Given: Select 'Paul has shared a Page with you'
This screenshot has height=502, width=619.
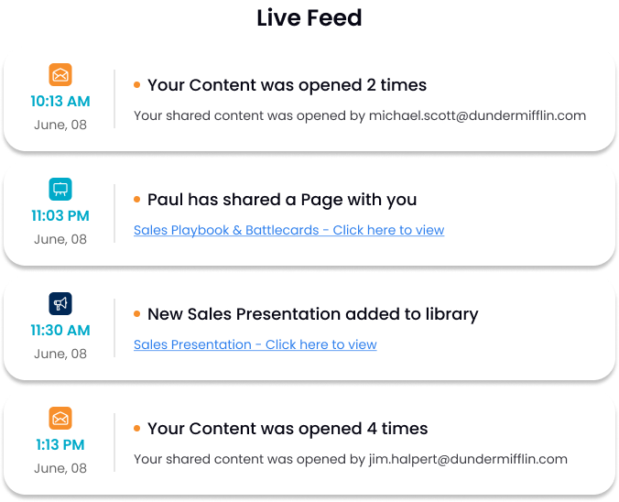Looking at the screenshot, I should click(x=282, y=200).
